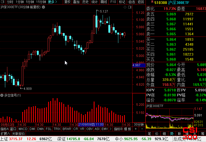Switch indicator to OBV
The image size is (206, 142).
90,129
